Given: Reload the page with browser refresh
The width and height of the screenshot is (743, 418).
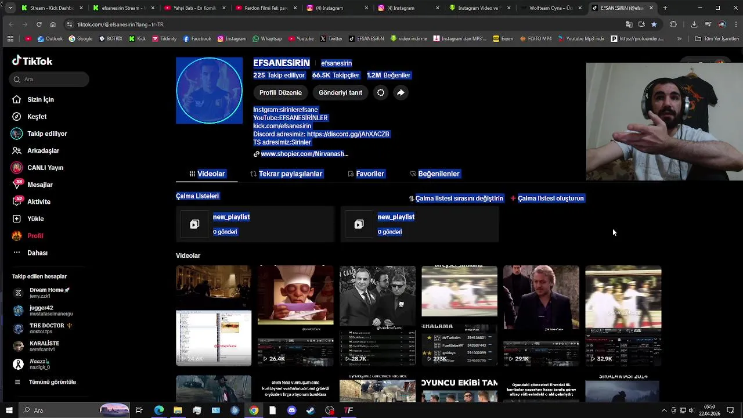Looking at the screenshot, I should pos(39,24).
